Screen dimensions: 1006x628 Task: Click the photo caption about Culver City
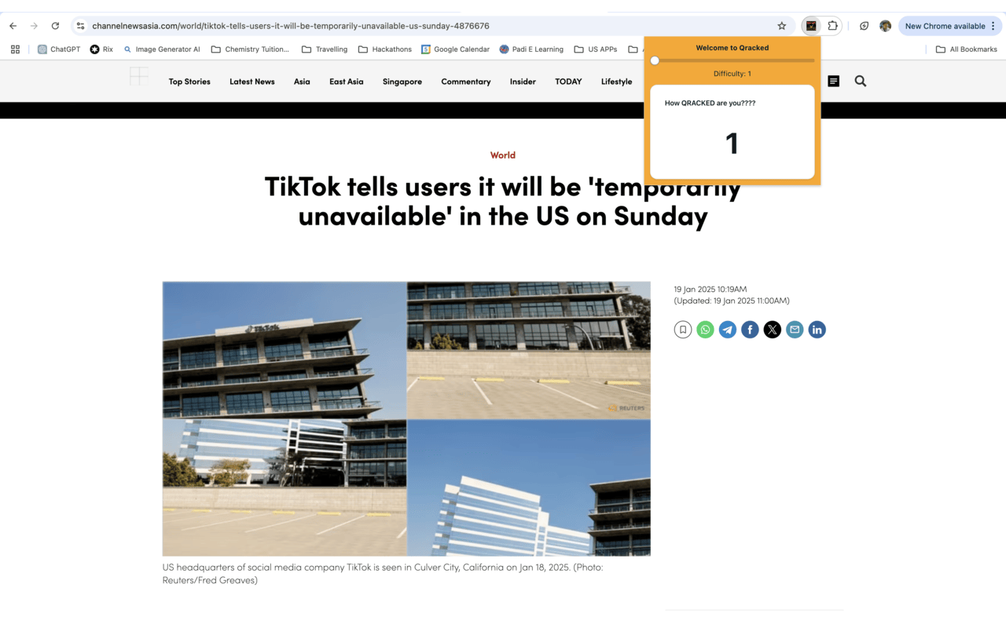[383, 573]
